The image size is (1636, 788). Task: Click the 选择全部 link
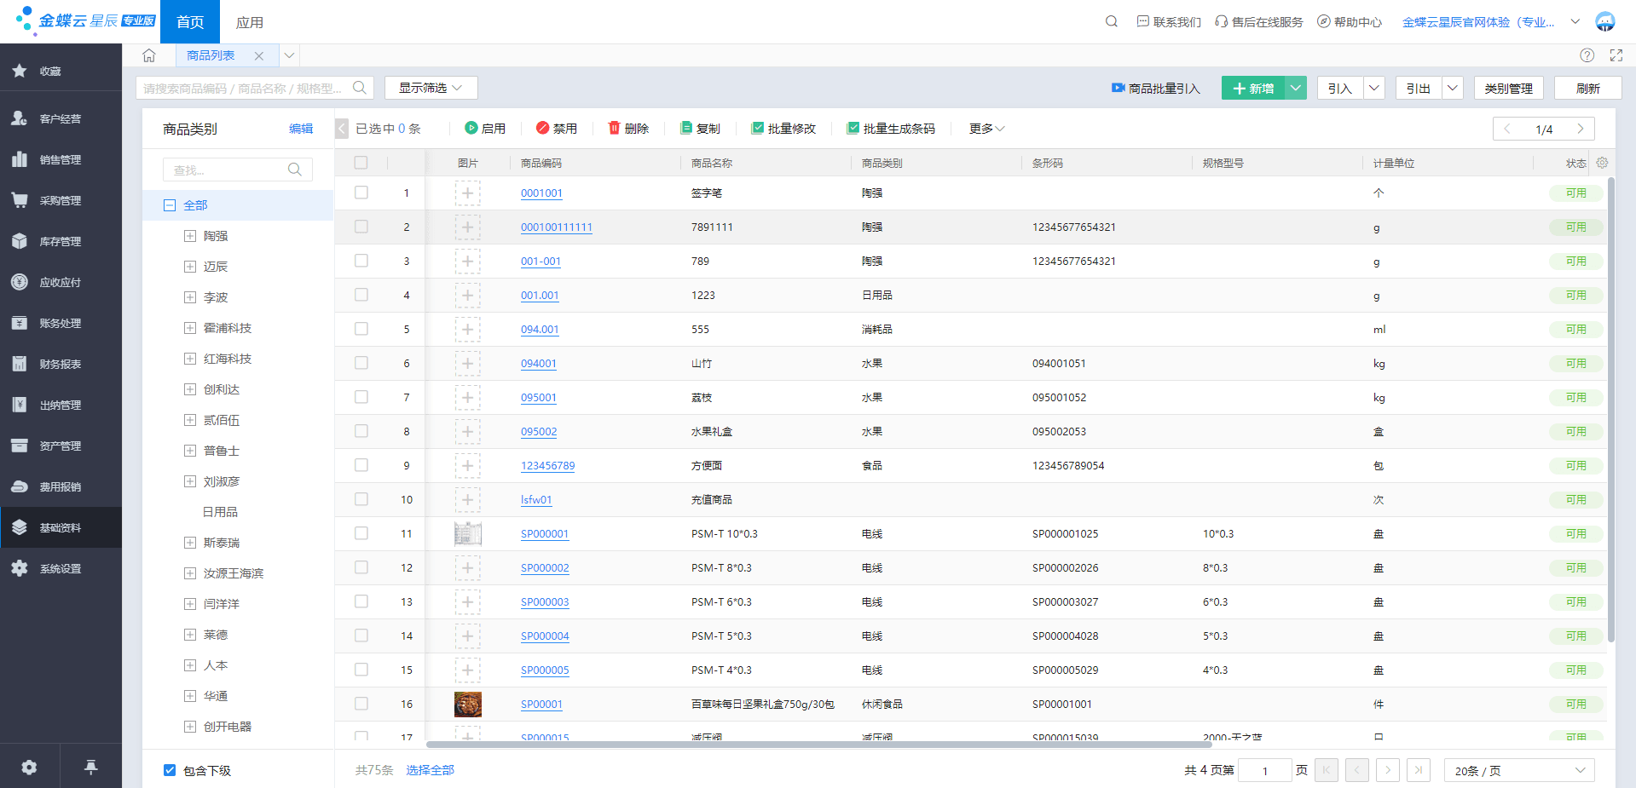pyautogui.click(x=431, y=770)
